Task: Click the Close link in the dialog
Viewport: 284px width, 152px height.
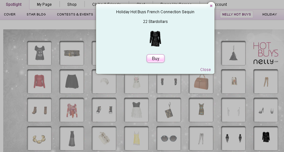Action: click(205, 70)
